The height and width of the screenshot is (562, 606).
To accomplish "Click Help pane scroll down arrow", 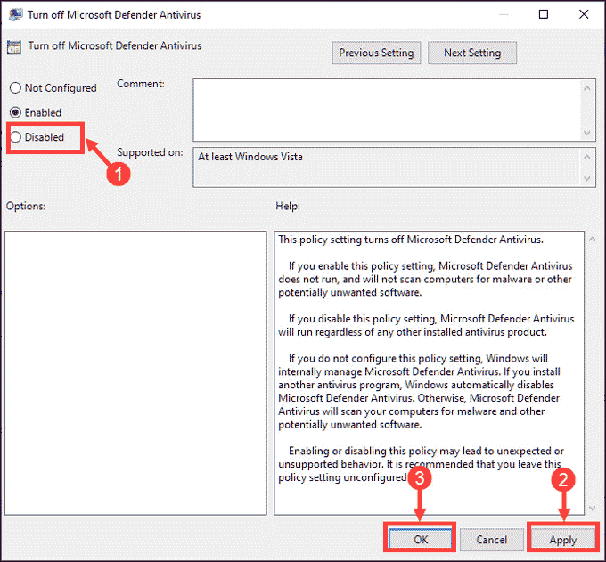I will [592, 508].
